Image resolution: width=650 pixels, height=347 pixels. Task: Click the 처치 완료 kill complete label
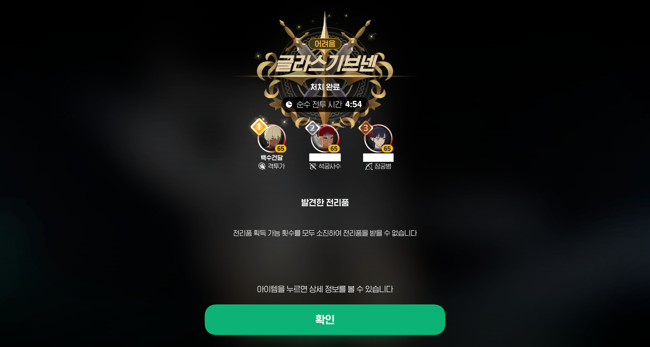click(325, 87)
